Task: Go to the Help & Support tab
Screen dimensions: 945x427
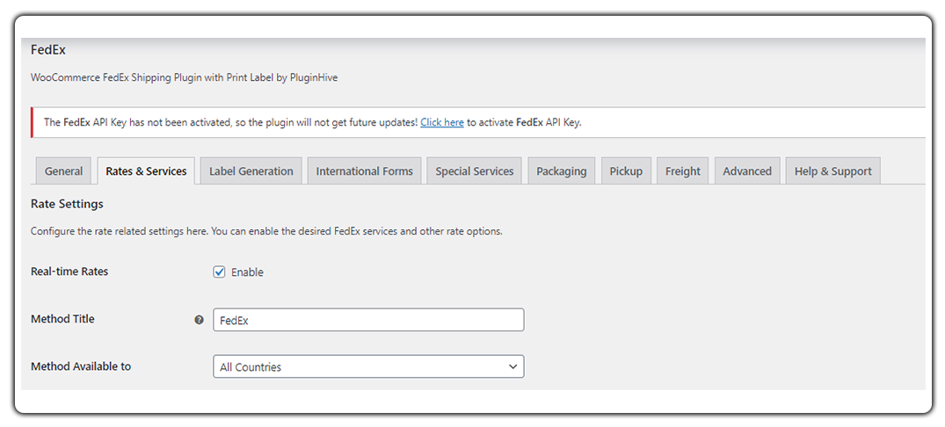Action: (x=832, y=171)
